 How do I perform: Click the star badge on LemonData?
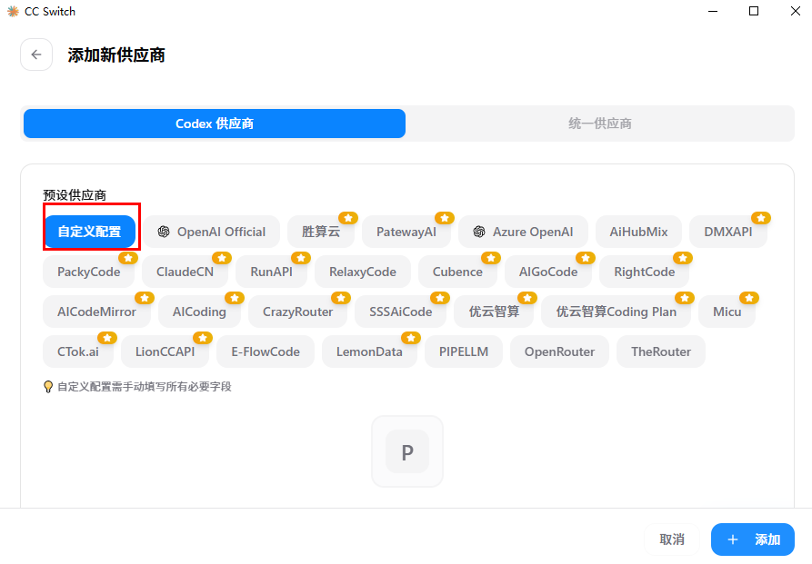pyautogui.click(x=411, y=338)
